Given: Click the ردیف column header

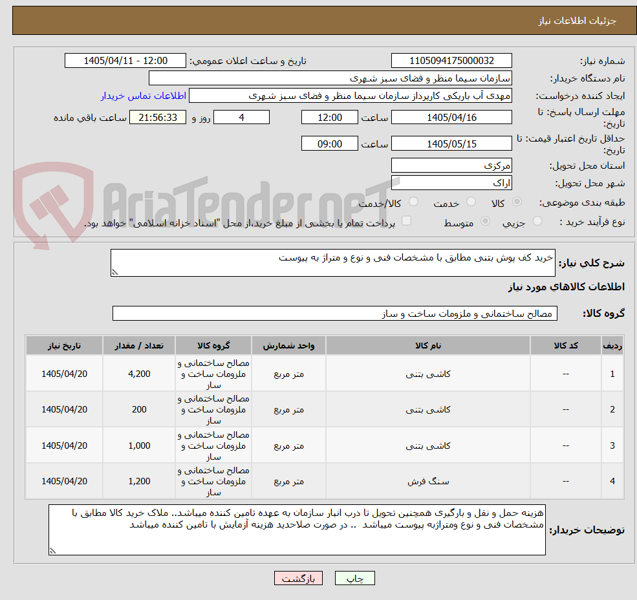Looking at the screenshot, I should coord(612,345).
